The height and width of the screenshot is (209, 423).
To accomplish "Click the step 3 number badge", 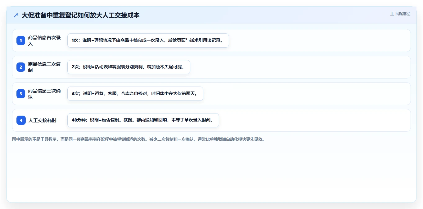I will coord(21,94).
